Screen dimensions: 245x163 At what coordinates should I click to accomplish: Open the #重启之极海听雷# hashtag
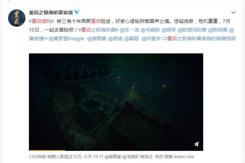(x=98, y=30)
